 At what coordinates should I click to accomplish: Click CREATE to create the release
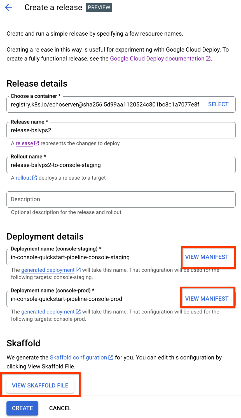22,408
